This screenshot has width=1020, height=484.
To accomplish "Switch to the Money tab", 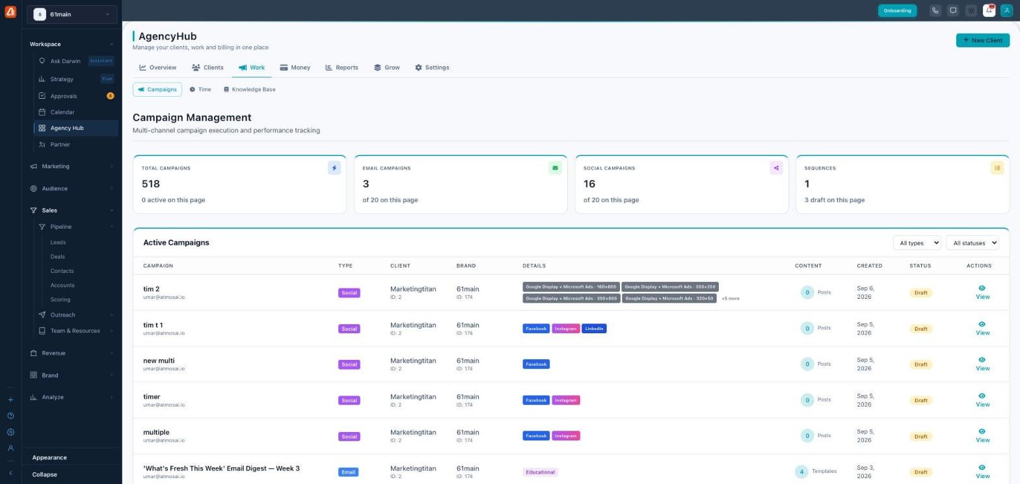I will coord(295,68).
